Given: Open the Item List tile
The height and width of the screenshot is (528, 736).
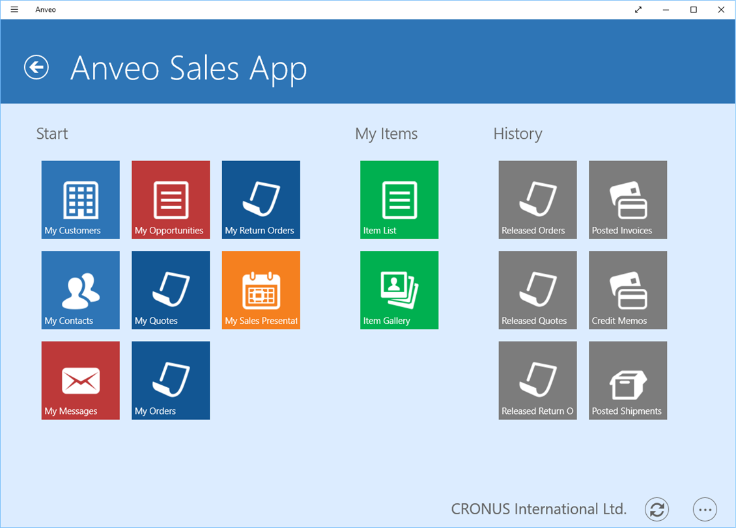Looking at the screenshot, I should pyautogui.click(x=399, y=199).
